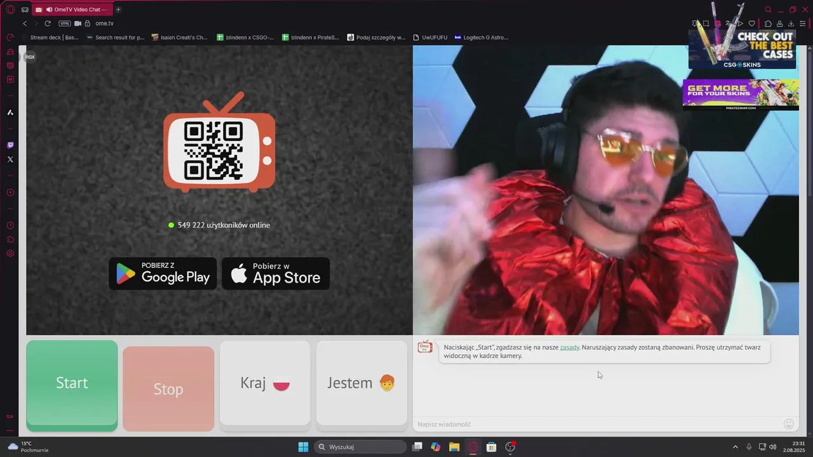The height and width of the screenshot is (457, 813).
Task: Click the search-in-tabs magnifier icon
Action: (x=768, y=10)
